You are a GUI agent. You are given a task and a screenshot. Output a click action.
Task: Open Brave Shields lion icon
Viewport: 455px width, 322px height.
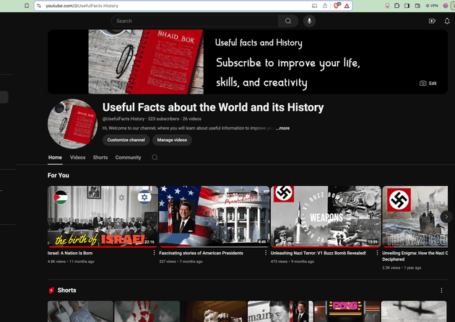[x=337, y=6]
